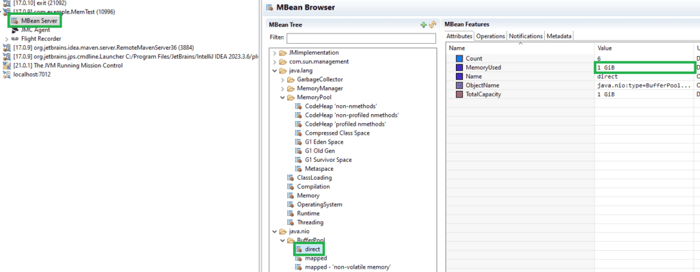Expand the GarbageCollector folder

[282, 79]
